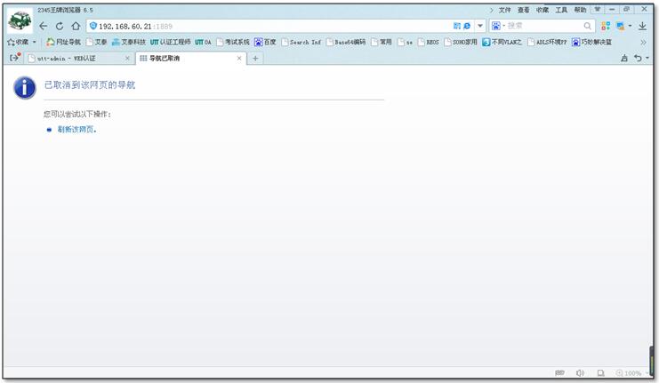Open a new tab with plus button
659x383 pixels.
255,59
